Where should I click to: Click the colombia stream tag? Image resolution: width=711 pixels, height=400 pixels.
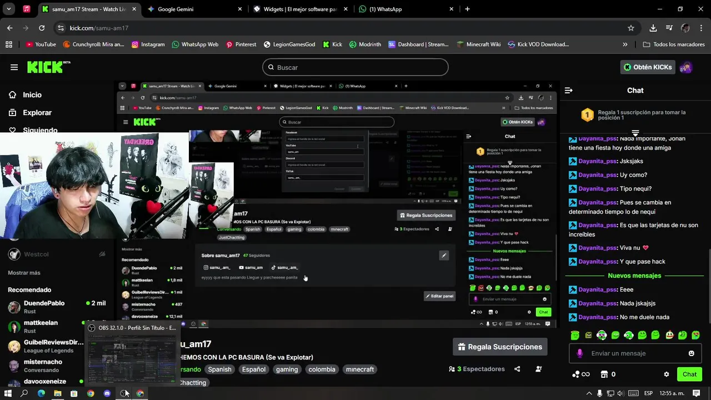(x=322, y=369)
